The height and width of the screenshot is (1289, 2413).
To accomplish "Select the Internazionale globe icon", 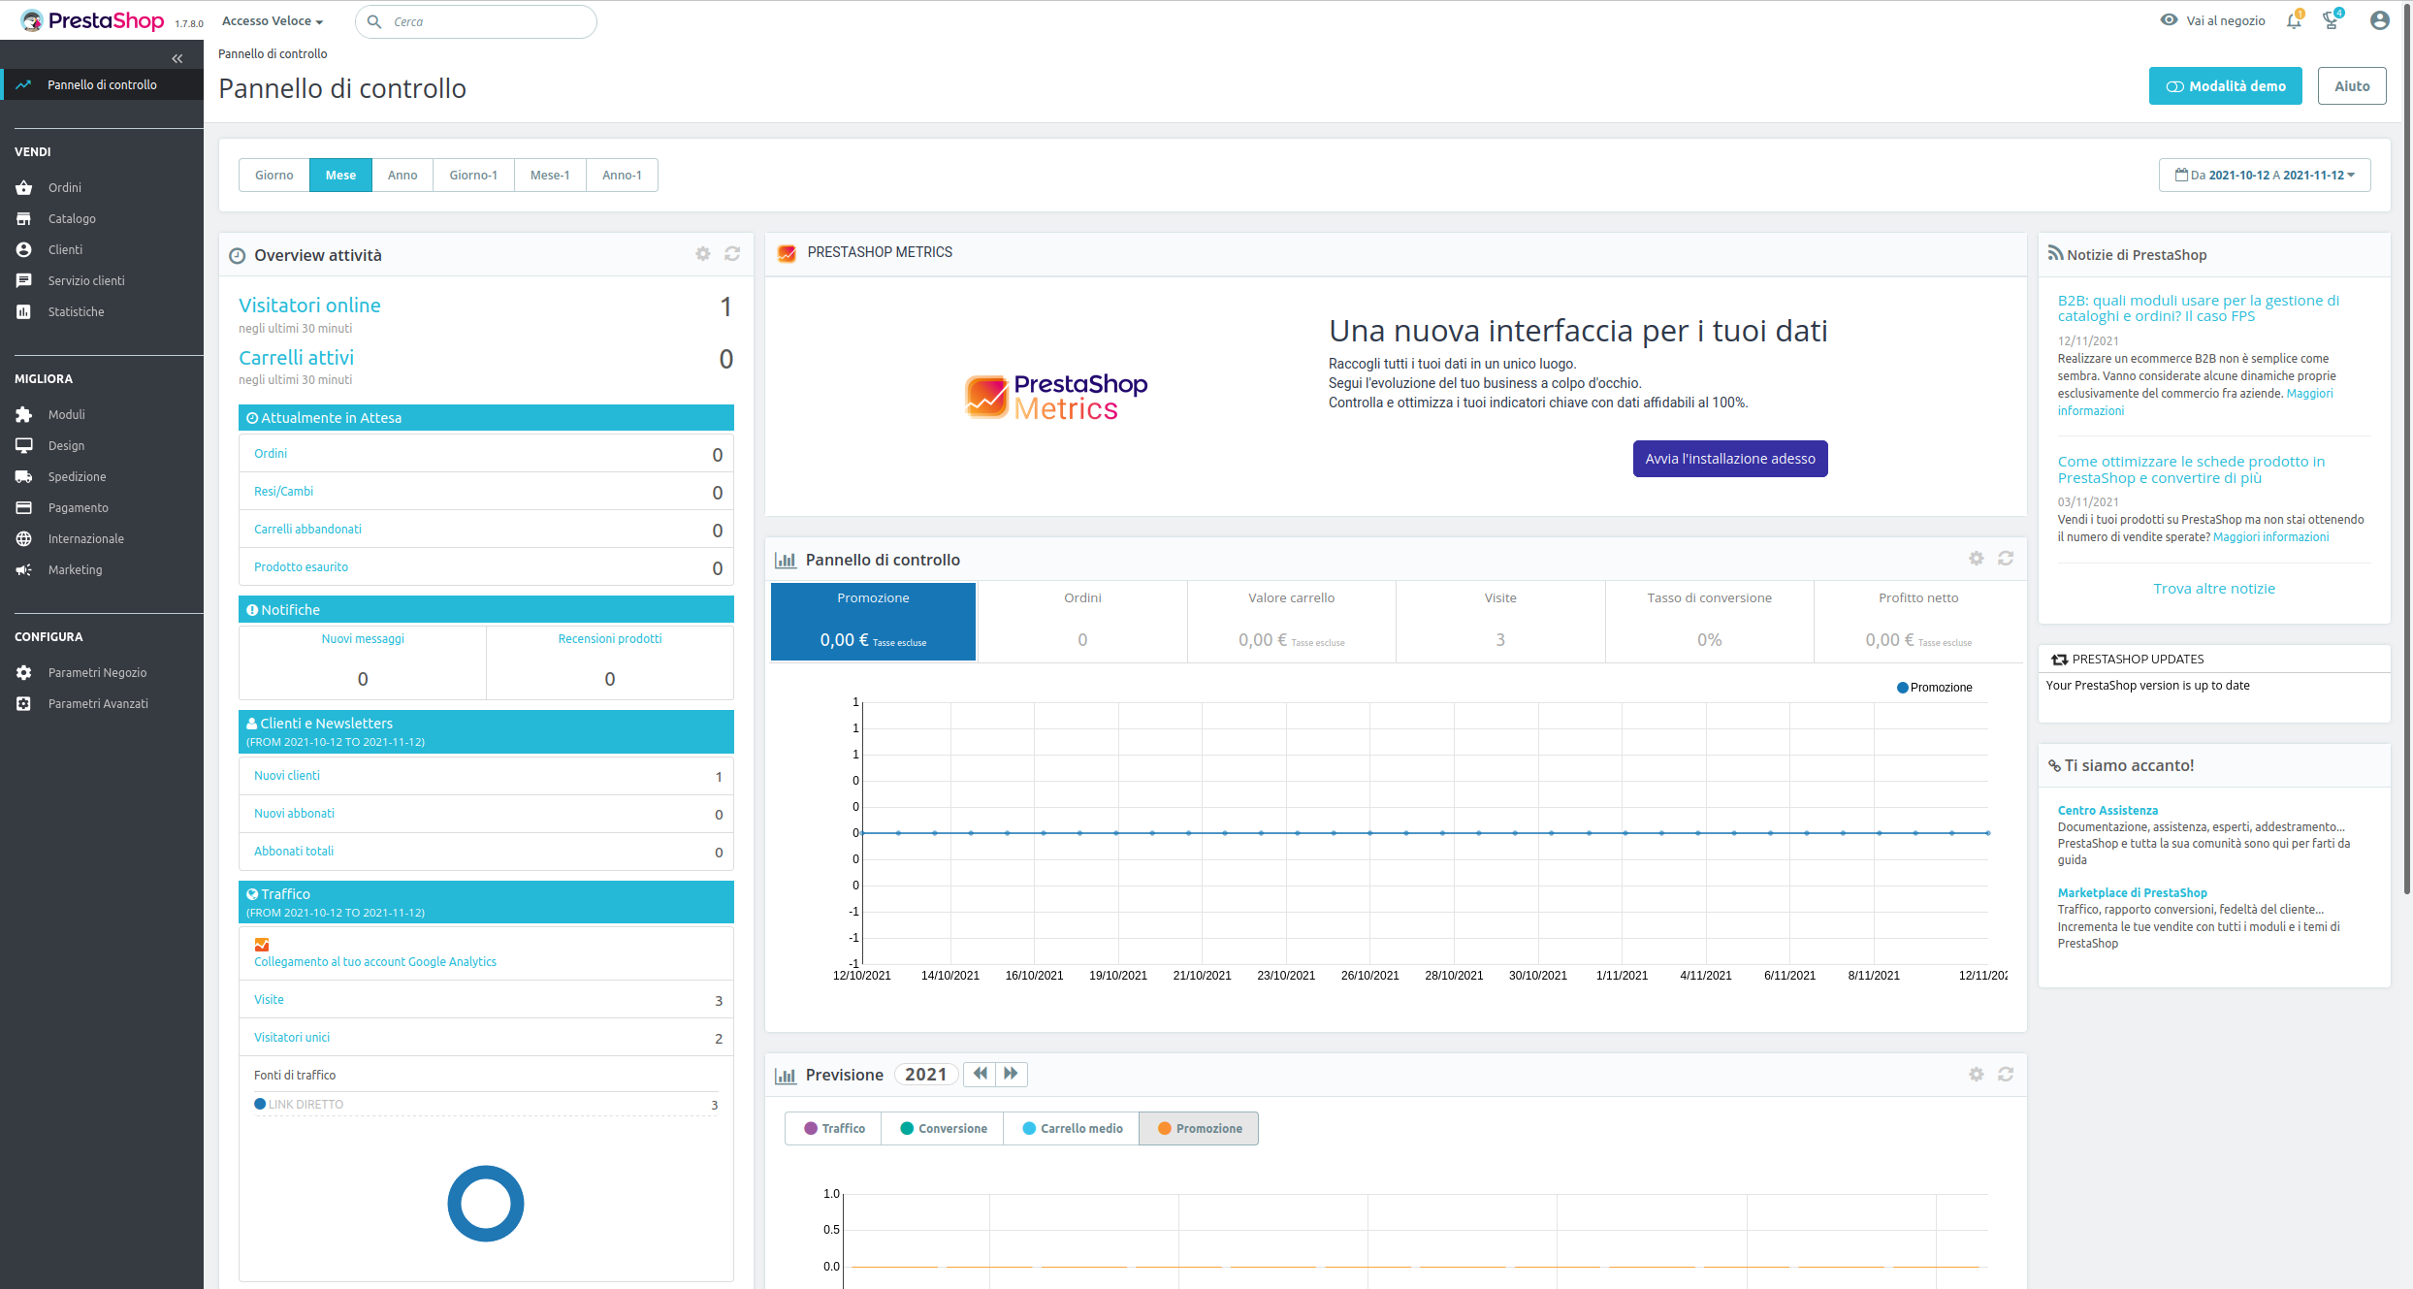I will pos(23,538).
